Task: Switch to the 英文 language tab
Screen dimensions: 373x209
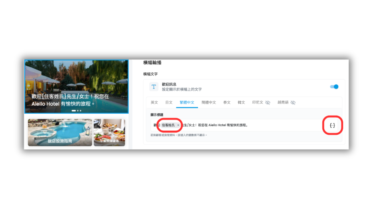Action: point(154,103)
